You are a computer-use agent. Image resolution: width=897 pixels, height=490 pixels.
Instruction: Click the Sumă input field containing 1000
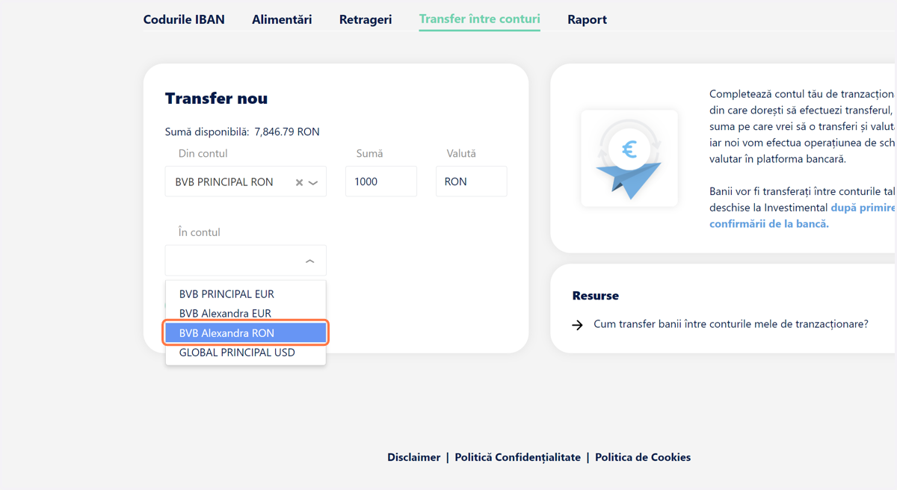381,182
